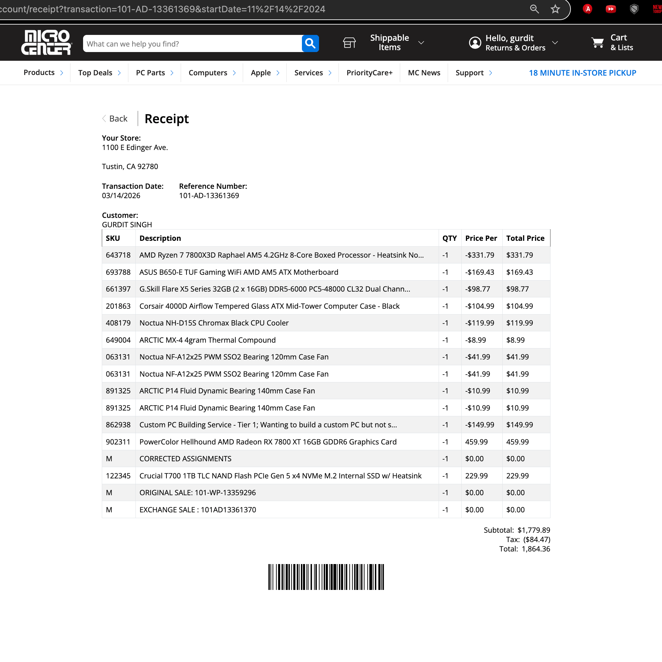The image size is (662, 662).
Task: Expand the Hello, gurdit account dropdown
Action: tap(555, 43)
